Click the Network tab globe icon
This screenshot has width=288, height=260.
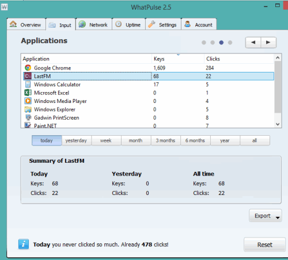tap(82, 24)
